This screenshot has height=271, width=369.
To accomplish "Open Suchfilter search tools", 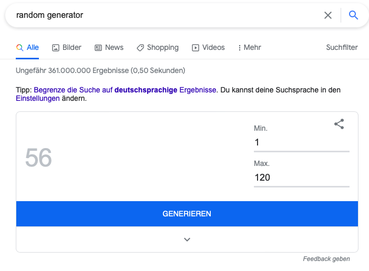I will pos(342,47).
